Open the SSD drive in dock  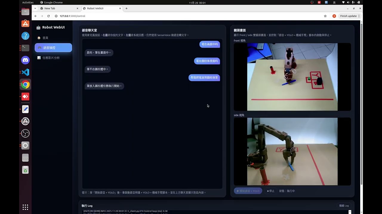pos(25,158)
